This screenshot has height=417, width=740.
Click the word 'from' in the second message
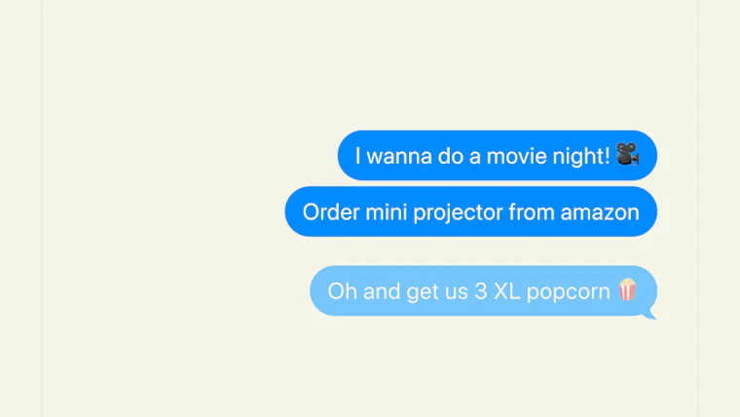tap(532, 212)
